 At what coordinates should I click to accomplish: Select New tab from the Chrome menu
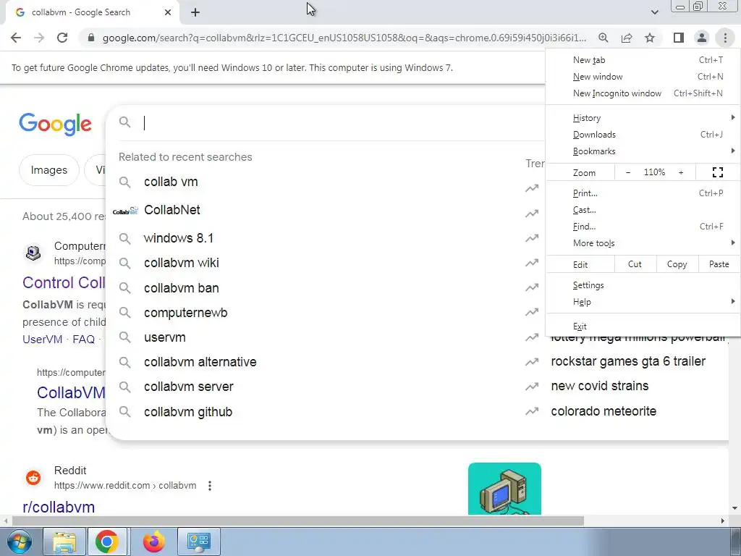point(643,60)
